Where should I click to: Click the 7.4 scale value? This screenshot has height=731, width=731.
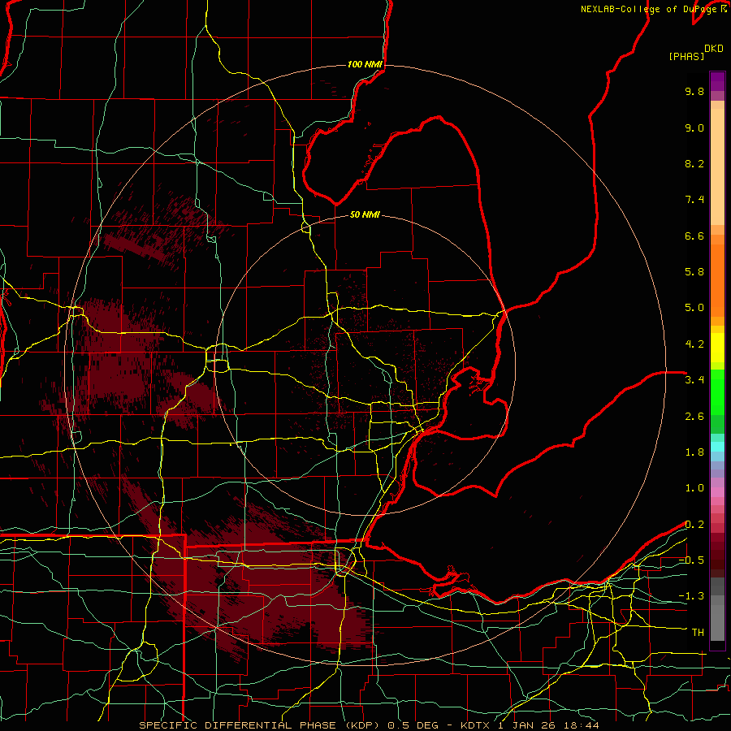coord(694,200)
